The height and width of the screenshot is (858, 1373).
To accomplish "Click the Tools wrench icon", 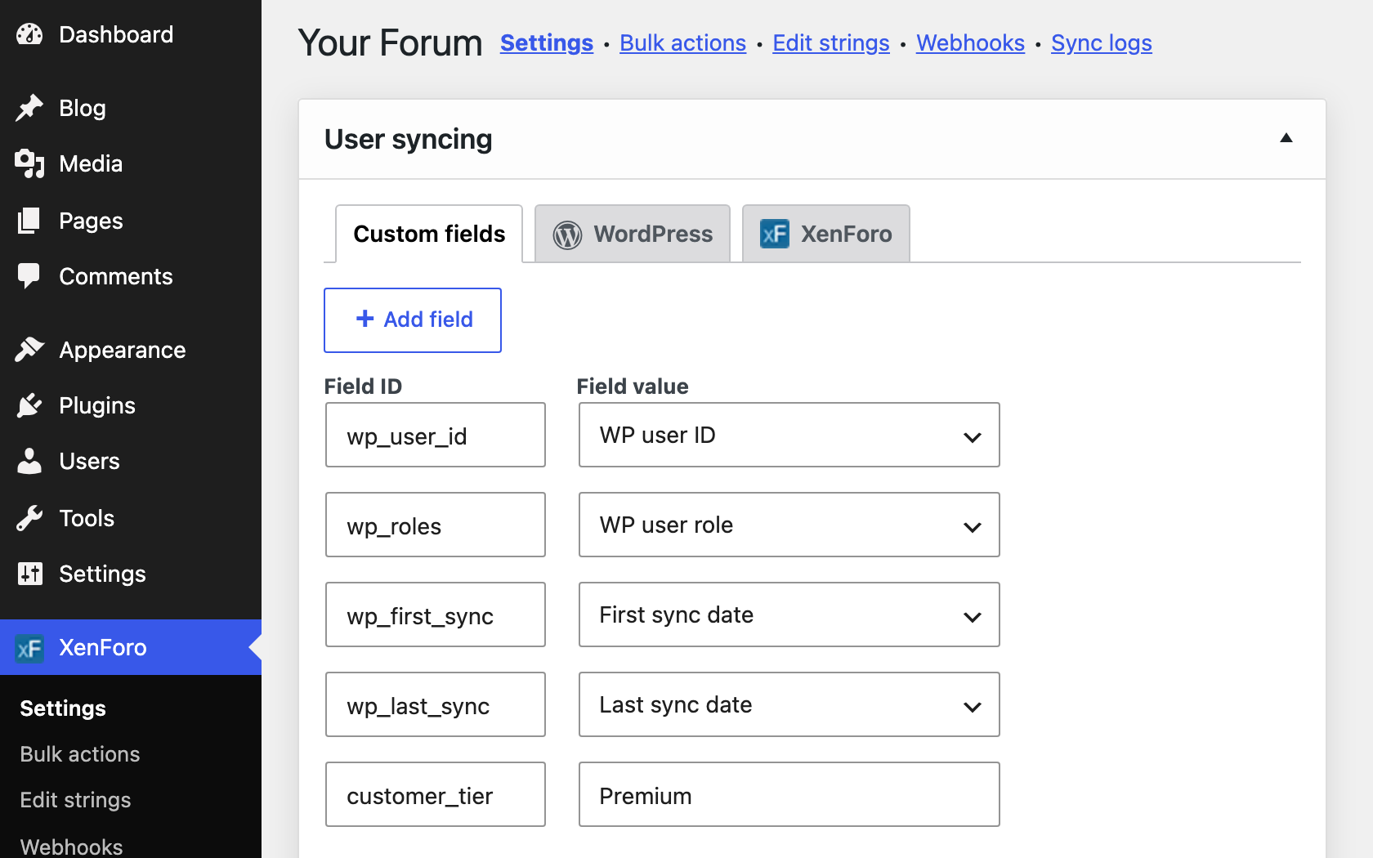I will pos(29,518).
